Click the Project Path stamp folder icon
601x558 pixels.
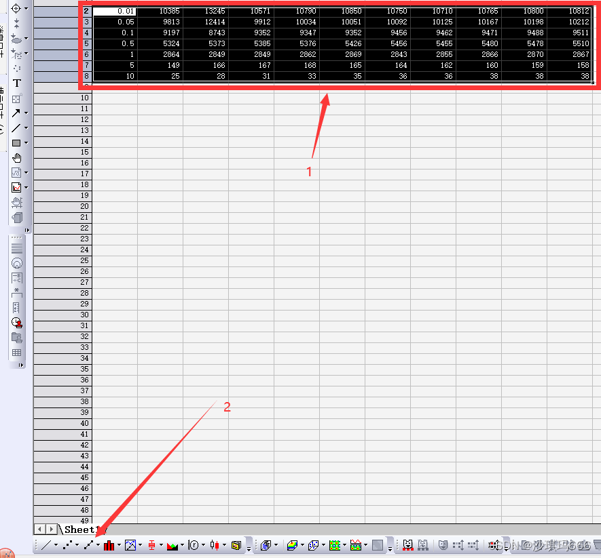point(16,338)
